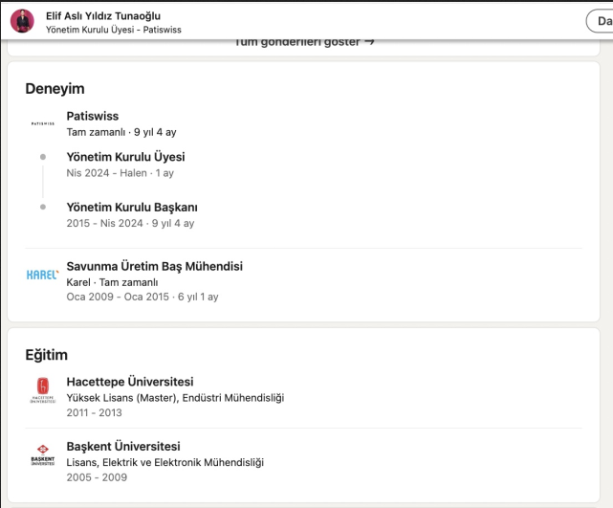The image size is (613, 508).
Task: Click the Yüksek Lisans Endüstri Mühendisliği degree text
Action: pyautogui.click(x=175, y=398)
